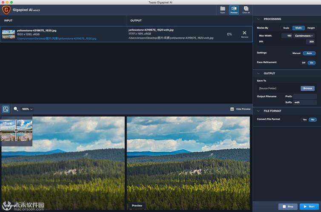Remove yellowstone image with X icon
The height and width of the screenshot is (212, 321).
[x=244, y=34]
